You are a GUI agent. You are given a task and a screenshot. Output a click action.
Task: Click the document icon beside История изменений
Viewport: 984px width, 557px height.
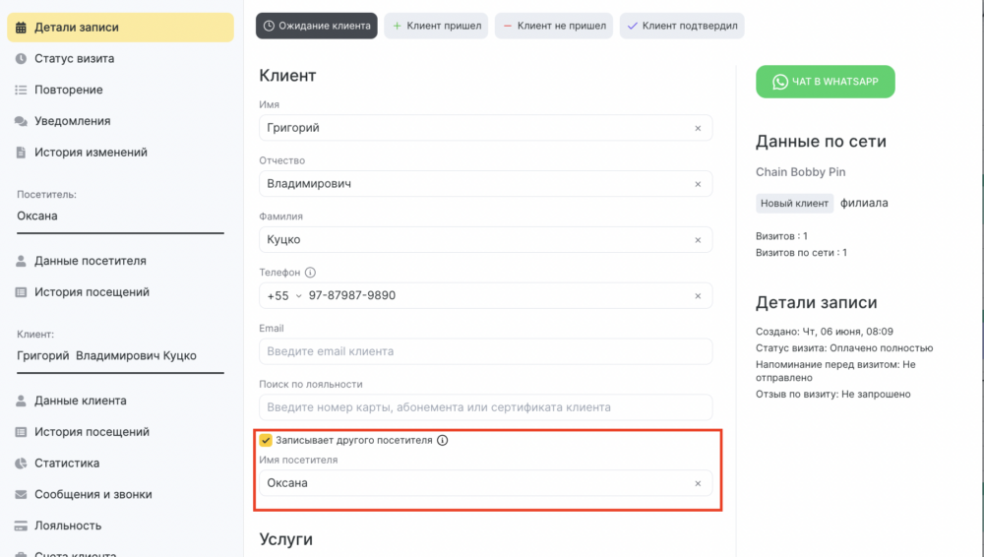(x=21, y=152)
